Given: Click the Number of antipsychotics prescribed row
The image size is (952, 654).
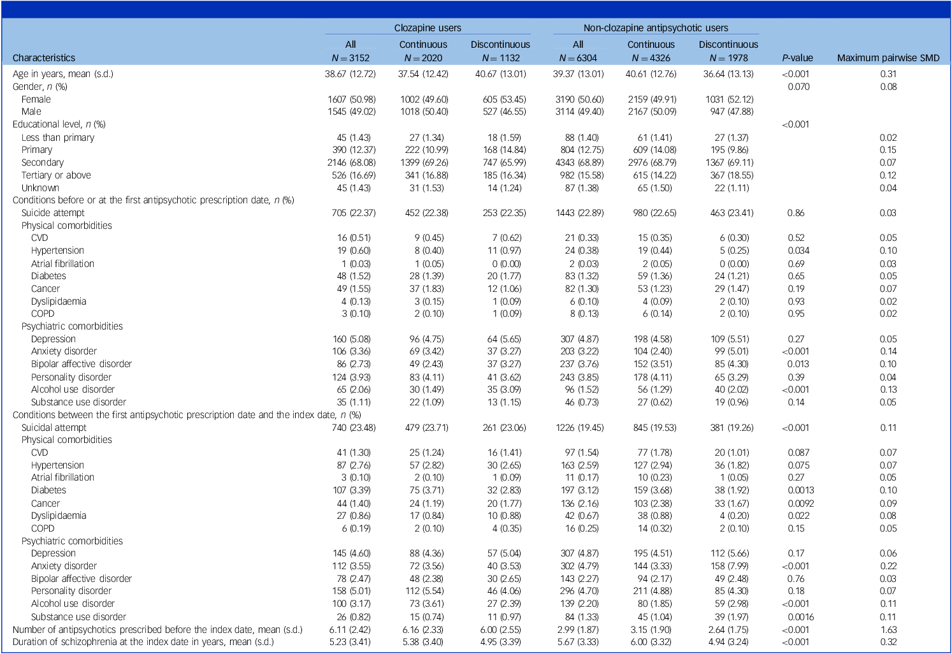Looking at the screenshot, I should coord(157,630).
